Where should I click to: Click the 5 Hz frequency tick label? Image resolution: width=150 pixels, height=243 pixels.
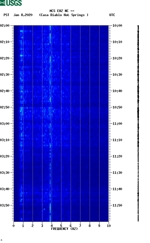click(61, 226)
